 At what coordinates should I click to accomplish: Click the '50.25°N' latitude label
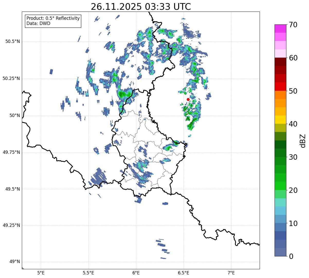click(11, 78)
